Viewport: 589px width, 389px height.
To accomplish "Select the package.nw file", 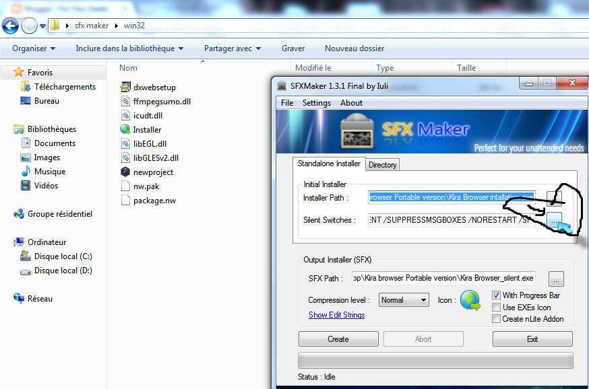I will [x=149, y=201].
